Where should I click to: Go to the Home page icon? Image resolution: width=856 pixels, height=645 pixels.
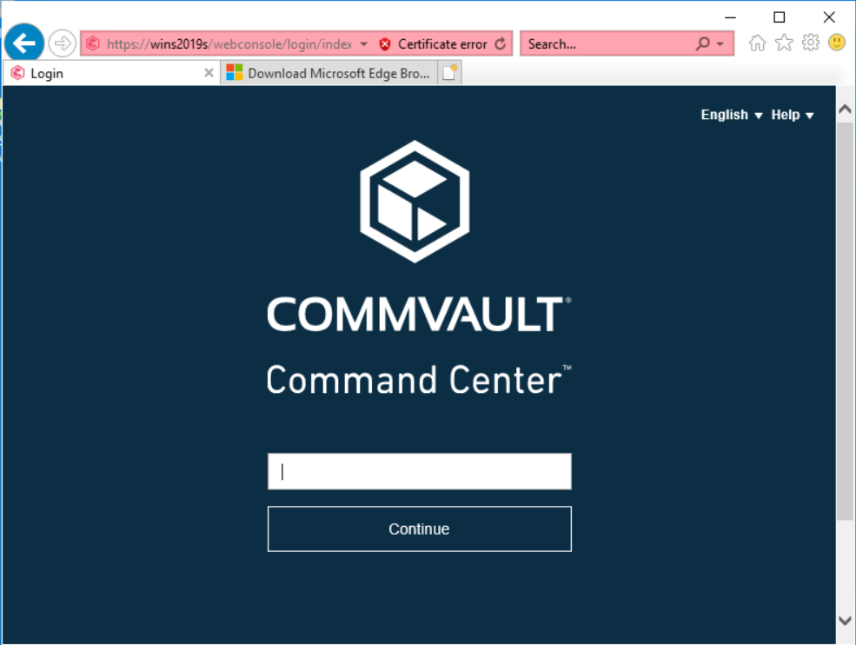tap(757, 43)
